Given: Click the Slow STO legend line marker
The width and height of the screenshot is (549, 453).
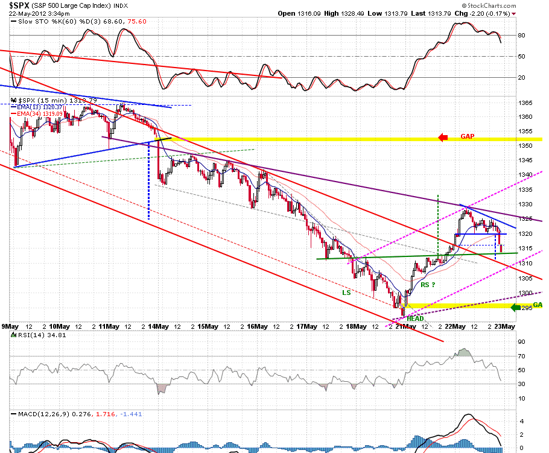Looking at the screenshot, I should pyautogui.click(x=14, y=21).
